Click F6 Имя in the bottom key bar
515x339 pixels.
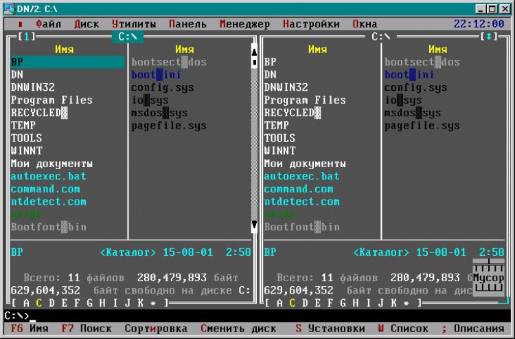point(30,329)
